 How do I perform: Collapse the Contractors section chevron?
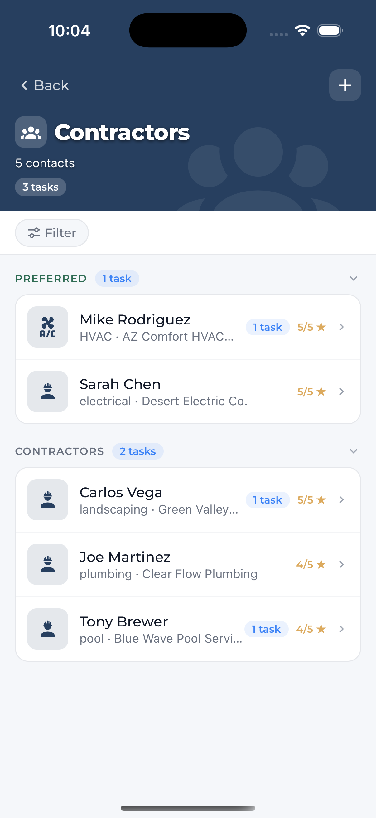pos(354,451)
